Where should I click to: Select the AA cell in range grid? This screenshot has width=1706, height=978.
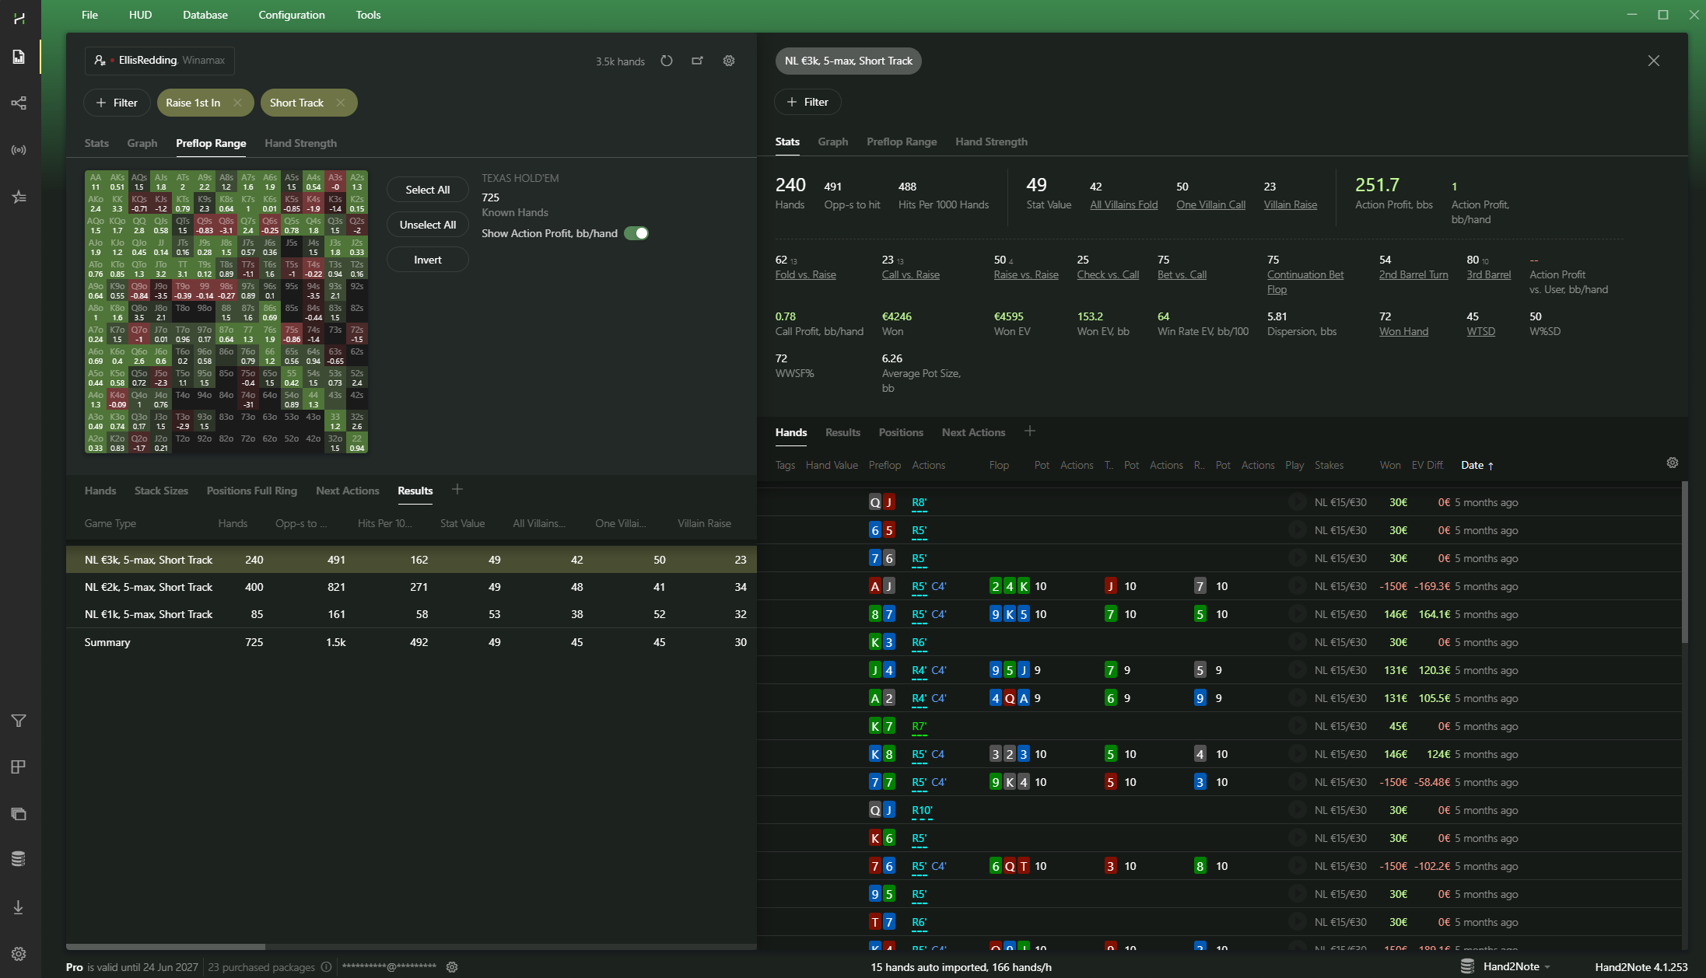click(96, 181)
